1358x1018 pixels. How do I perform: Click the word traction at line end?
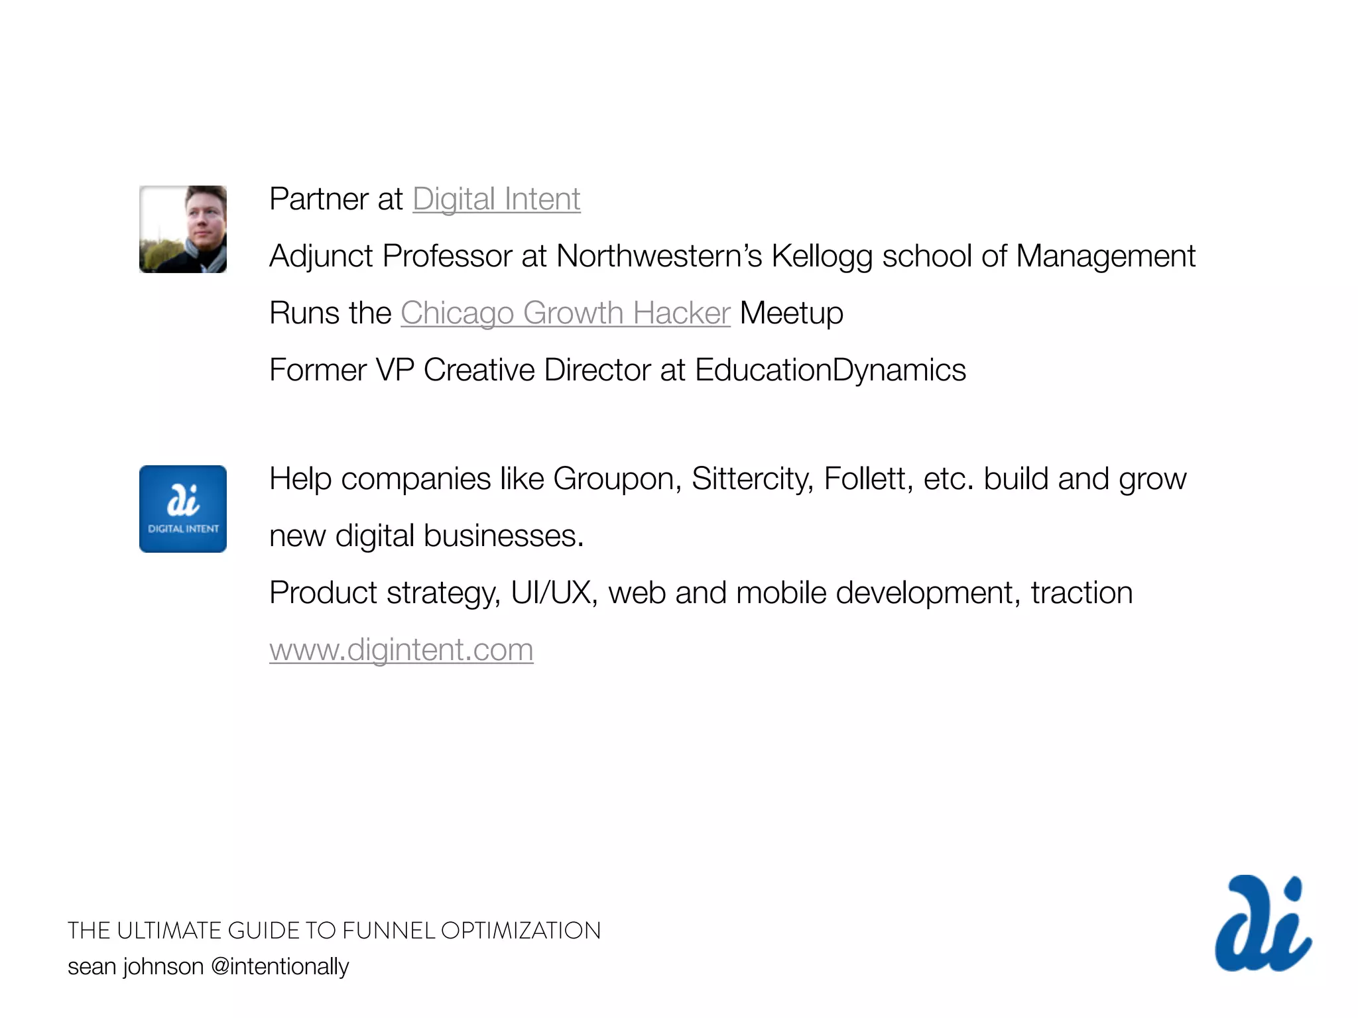tap(1081, 593)
